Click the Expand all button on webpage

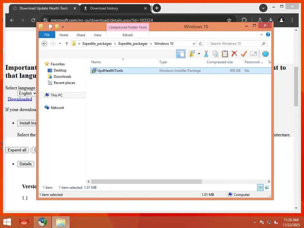[x=17, y=150]
